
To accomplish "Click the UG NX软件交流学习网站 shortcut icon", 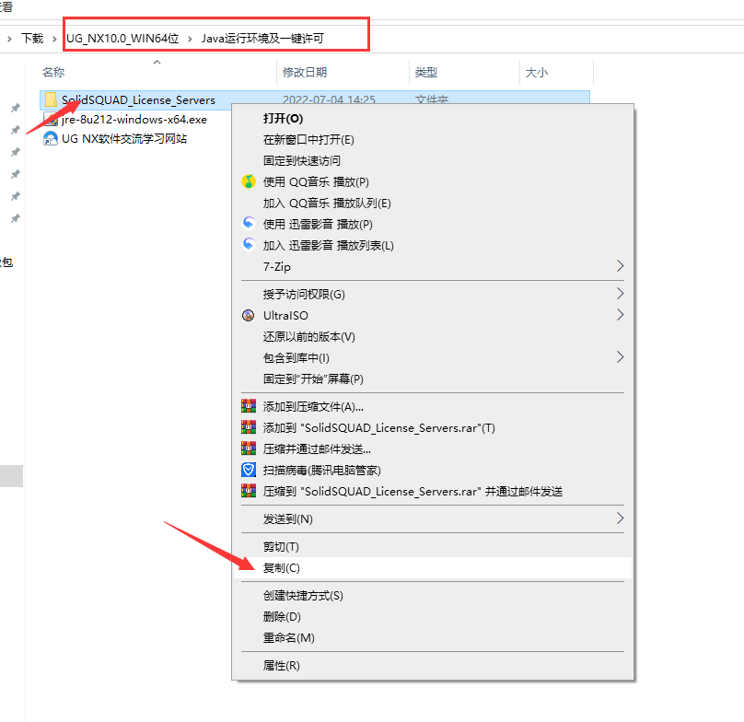I will [51, 139].
